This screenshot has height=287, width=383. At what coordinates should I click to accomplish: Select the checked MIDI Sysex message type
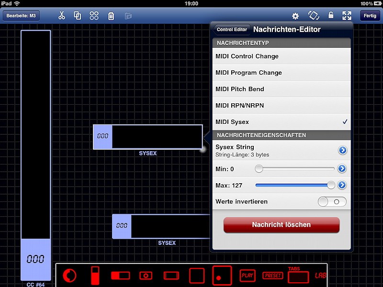(x=282, y=122)
